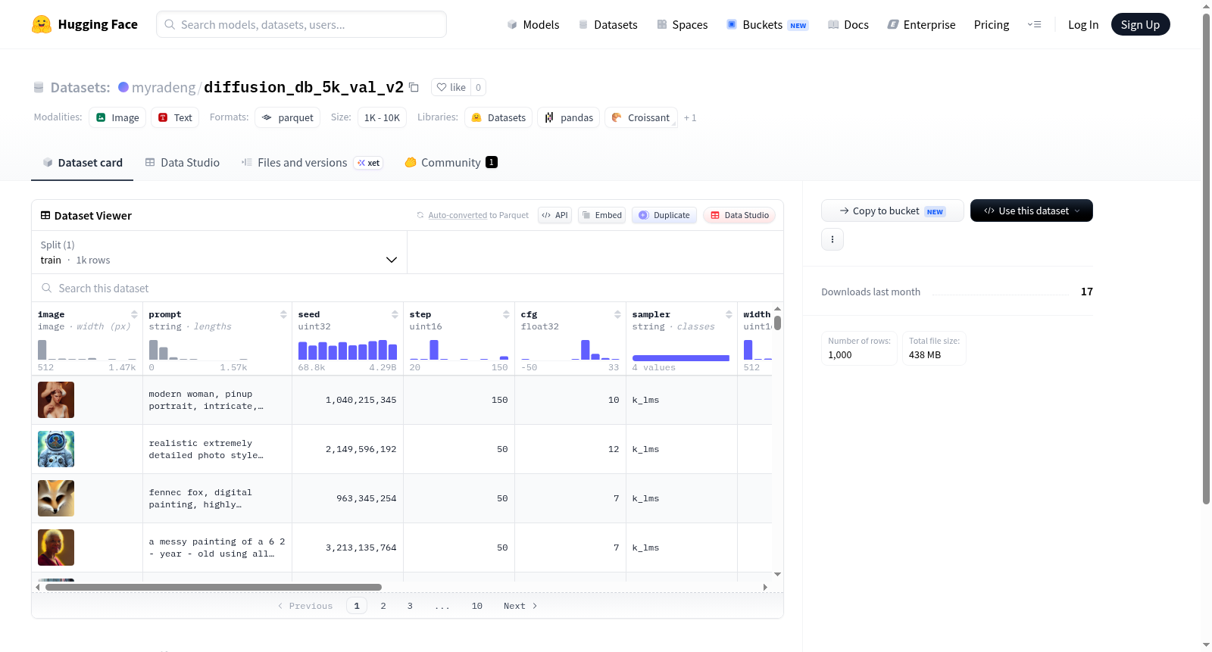Sort the image column with its arrows

pos(134,314)
